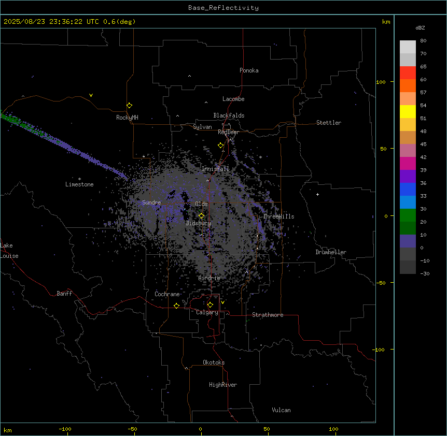The image size is (447, 436).
Task: Click the 50 tick on the bottom axis
Action: [267, 429]
